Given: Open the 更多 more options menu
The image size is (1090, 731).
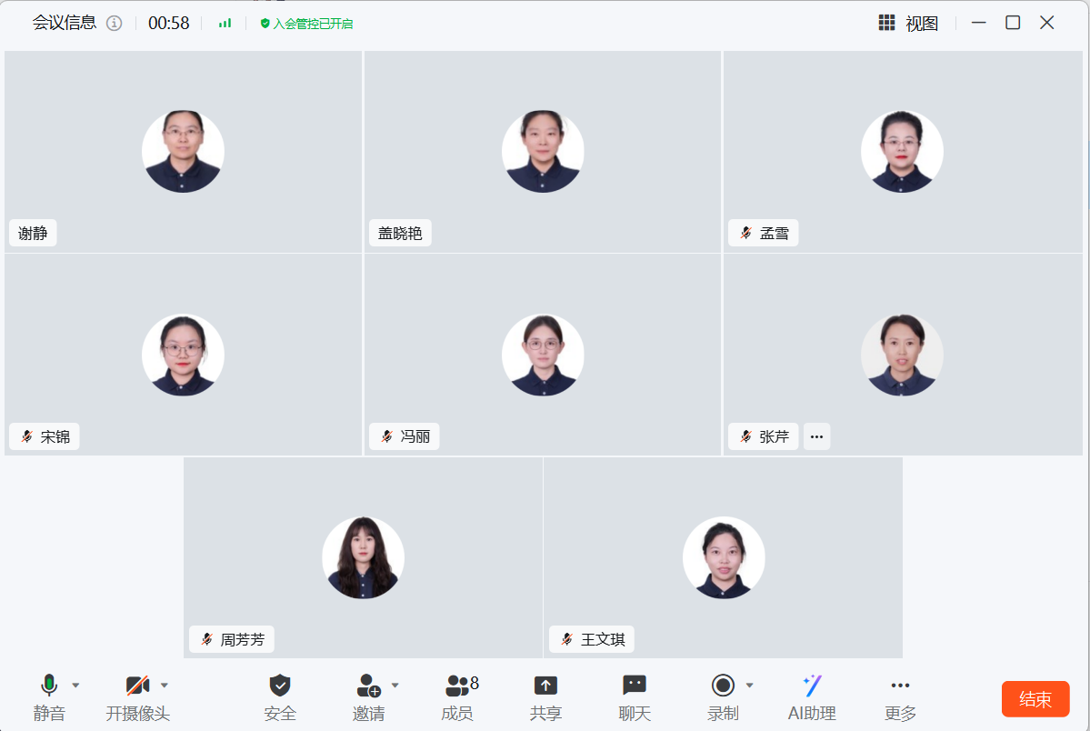Looking at the screenshot, I should 900,686.
